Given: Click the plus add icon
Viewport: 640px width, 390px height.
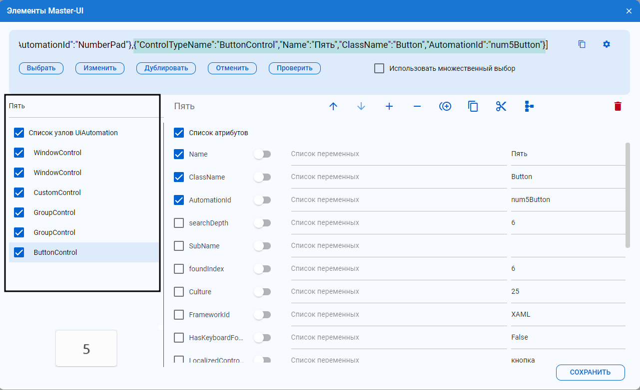Looking at the screenshot, I should tap(389, 106).
